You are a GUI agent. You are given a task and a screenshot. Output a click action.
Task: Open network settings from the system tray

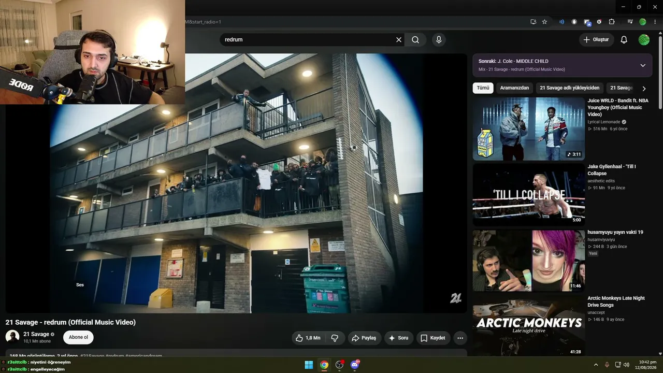coord(618,365)
